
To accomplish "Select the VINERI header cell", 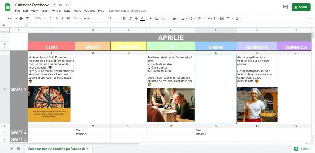I will [x=216, y=46].
